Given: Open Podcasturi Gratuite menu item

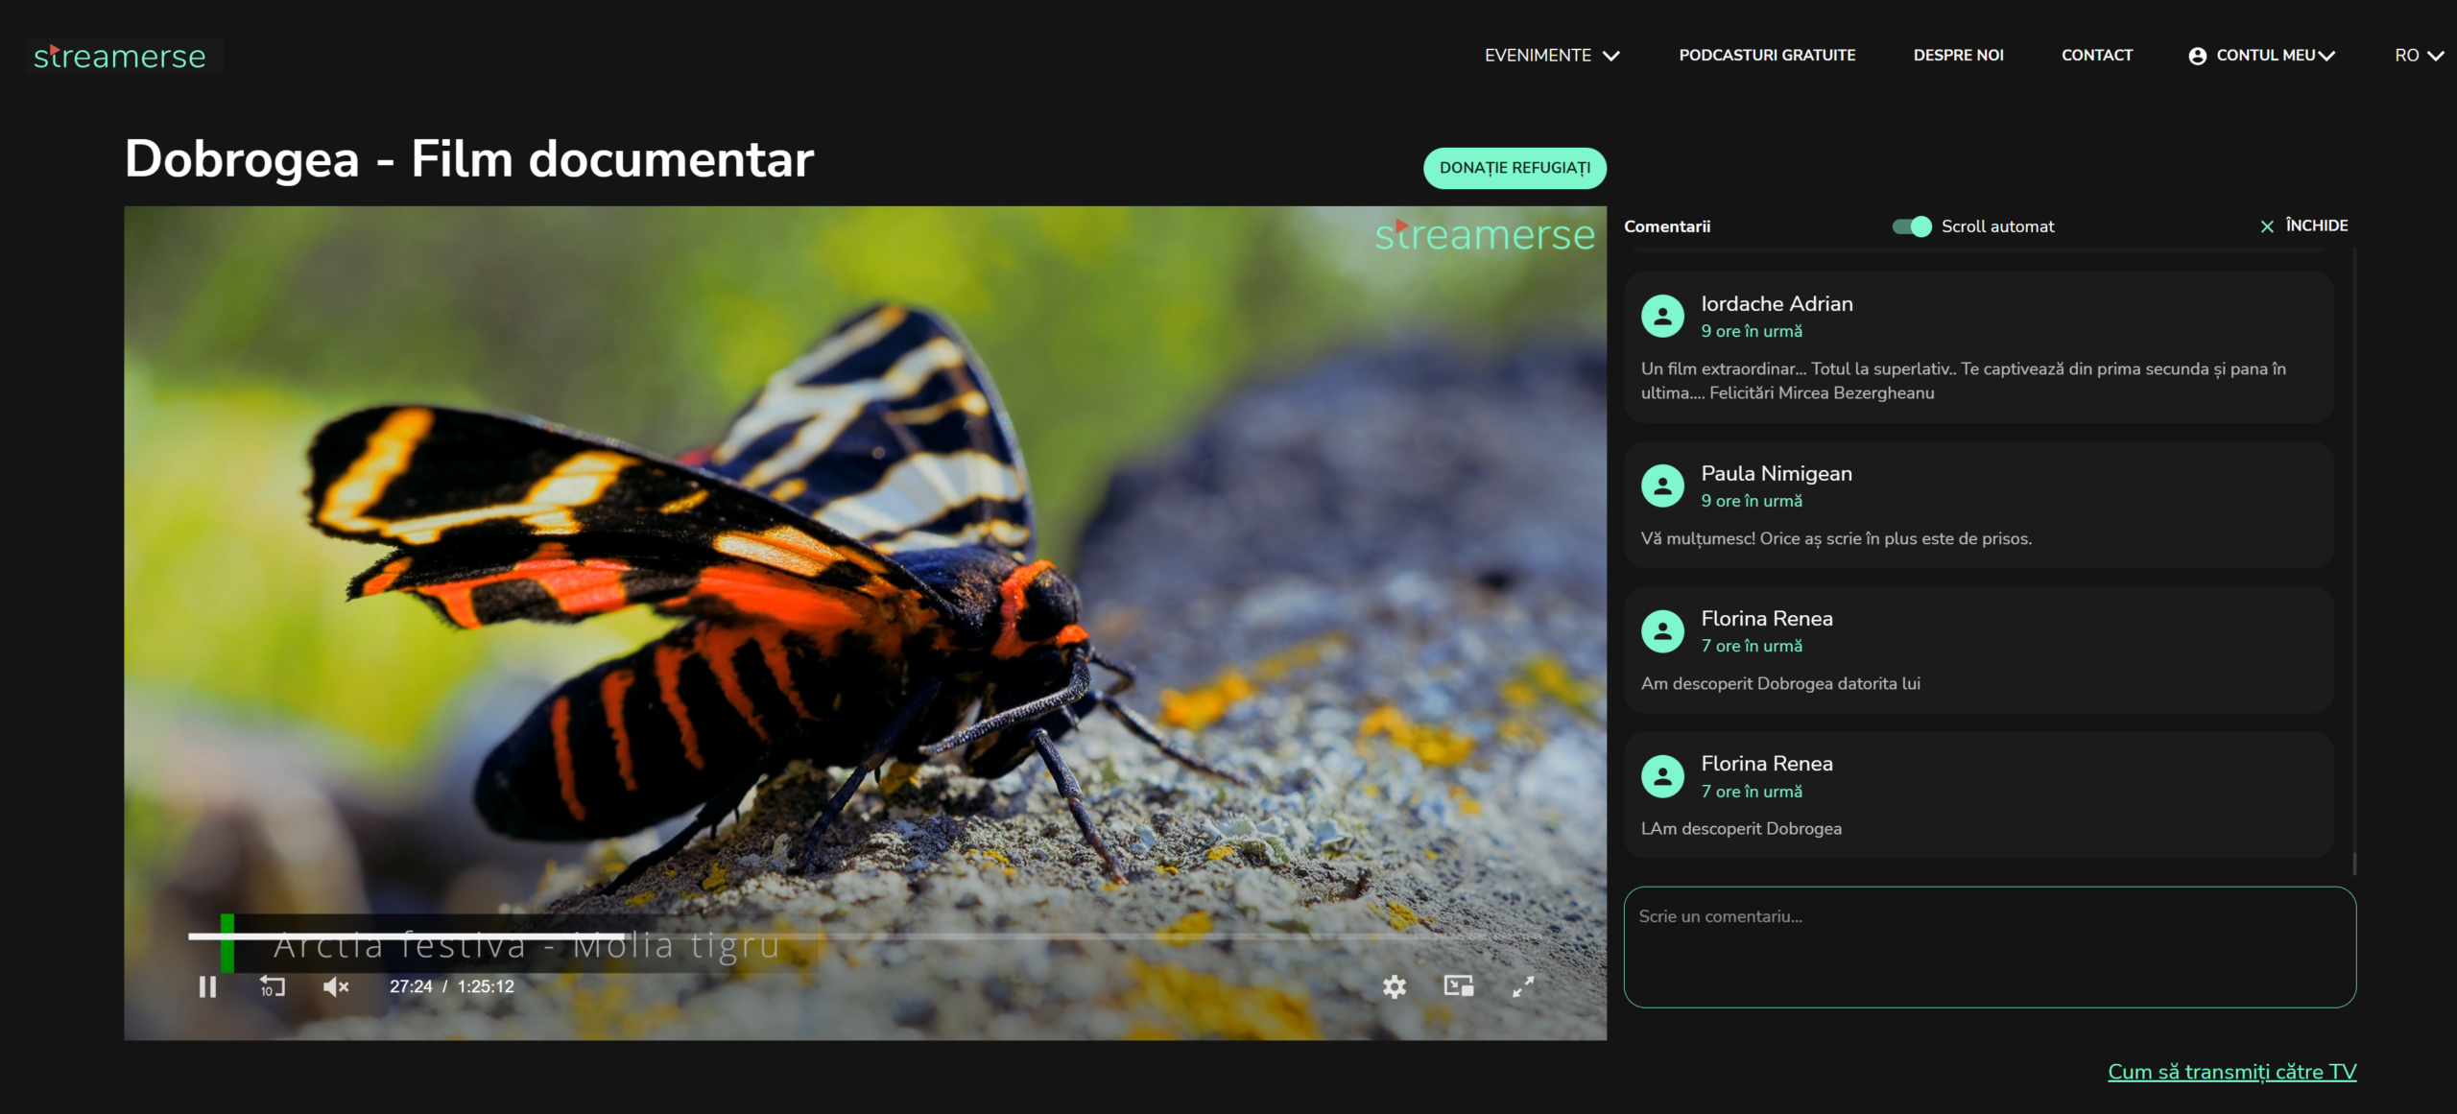Looking at the screenshot, I should (x=1766, y=56).
